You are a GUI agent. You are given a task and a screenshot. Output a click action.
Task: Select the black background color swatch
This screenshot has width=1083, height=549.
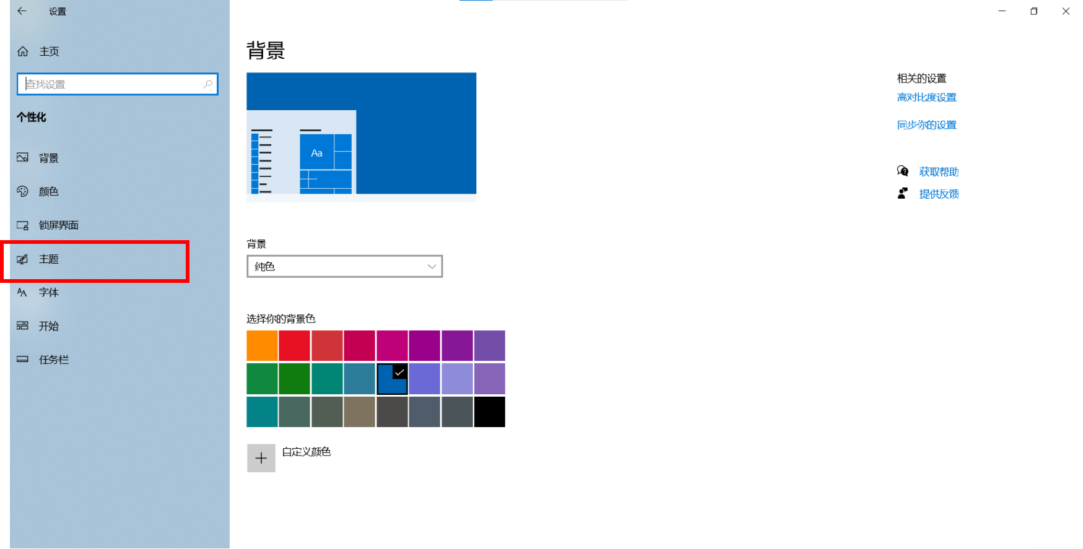click(x=489, y=412)
